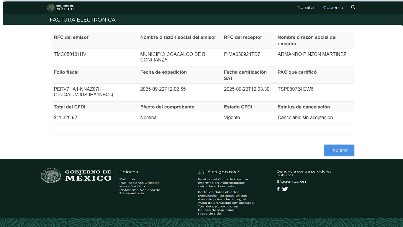Click the search magnifier icon in header
The height and width of the screenshot is (227, 403).
point(353,7)
